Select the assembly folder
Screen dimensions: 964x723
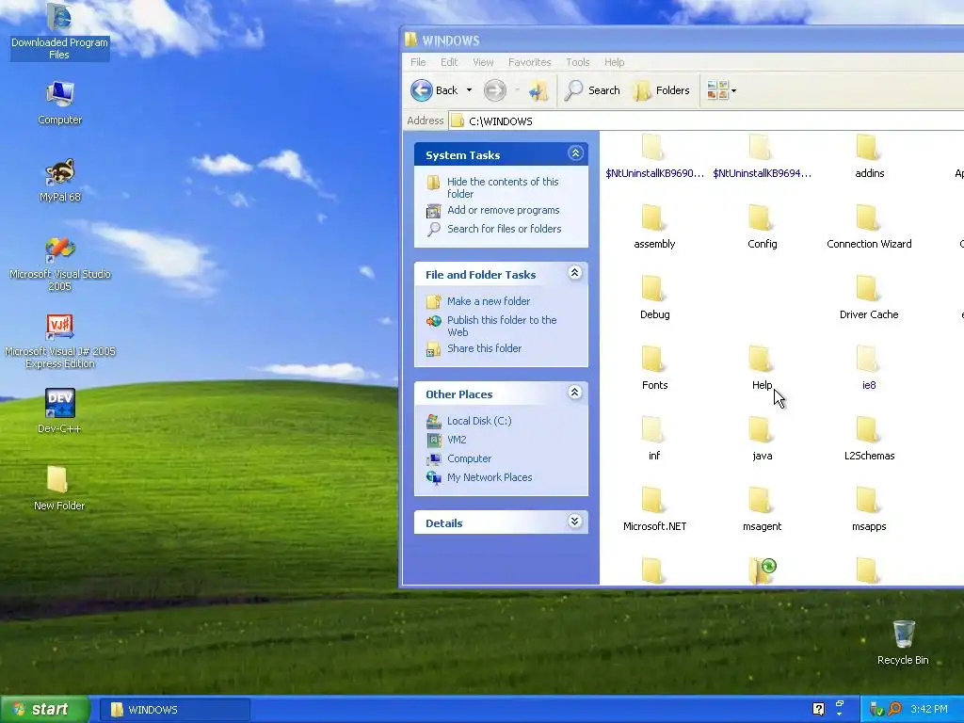[x=654, y=228]
